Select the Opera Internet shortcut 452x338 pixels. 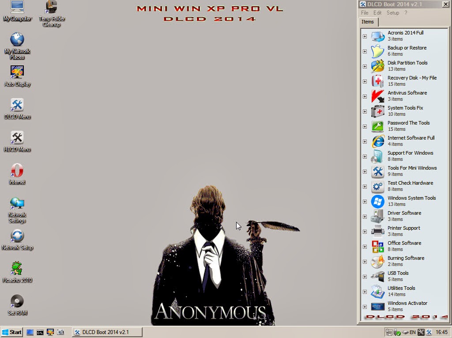17,174
